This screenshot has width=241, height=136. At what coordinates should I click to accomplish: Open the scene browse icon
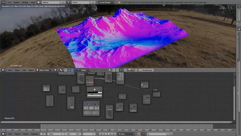(69, 2)
